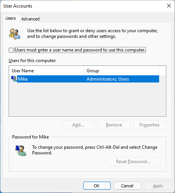The height and width of the screenshot is (193, 175).
Task: Close the User Accounts dialog with X
Action: coord(169,6)
